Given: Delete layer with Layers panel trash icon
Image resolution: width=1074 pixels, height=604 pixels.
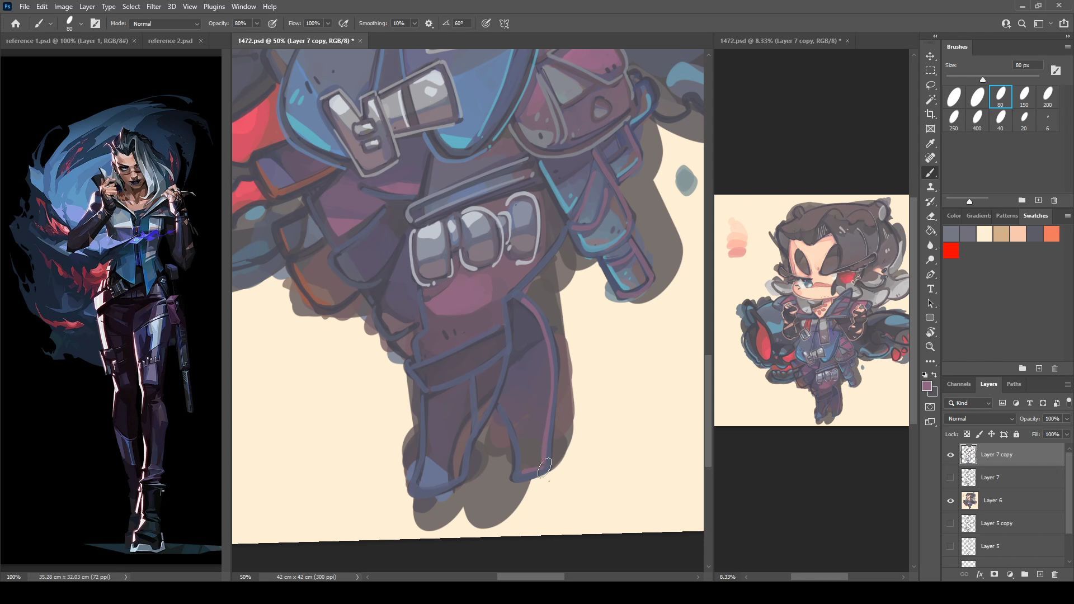Looking at the screenshot, I should click(x=1054, y=574).
